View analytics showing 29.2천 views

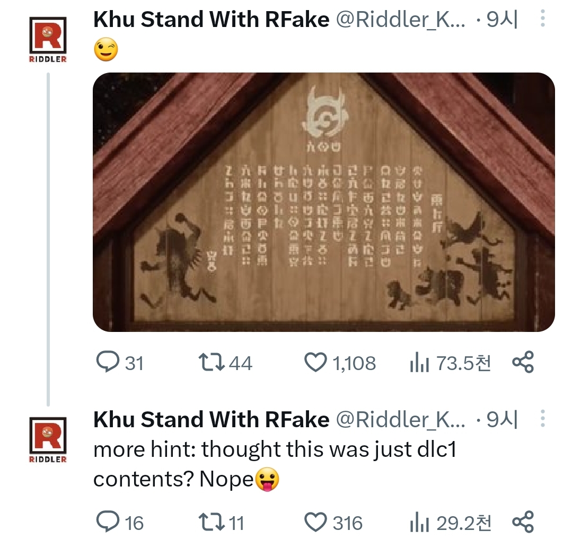tap(451, 522)
